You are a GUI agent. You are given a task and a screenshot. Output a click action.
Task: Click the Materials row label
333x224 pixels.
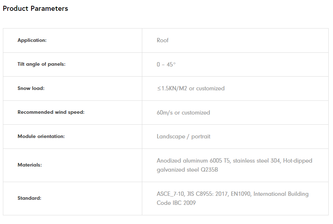[x=30, y=165]
